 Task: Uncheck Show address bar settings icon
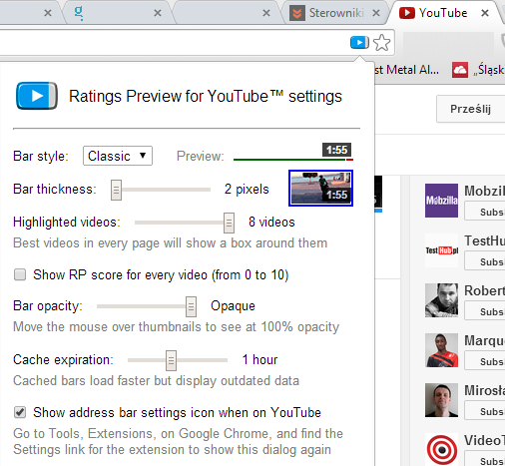[20, 412]
